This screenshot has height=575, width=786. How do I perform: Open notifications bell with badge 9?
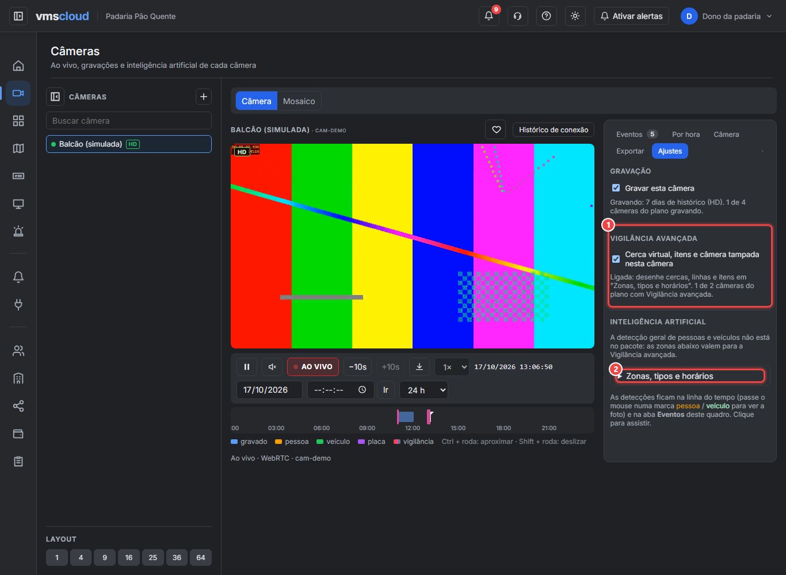click(x=489, y=16)
